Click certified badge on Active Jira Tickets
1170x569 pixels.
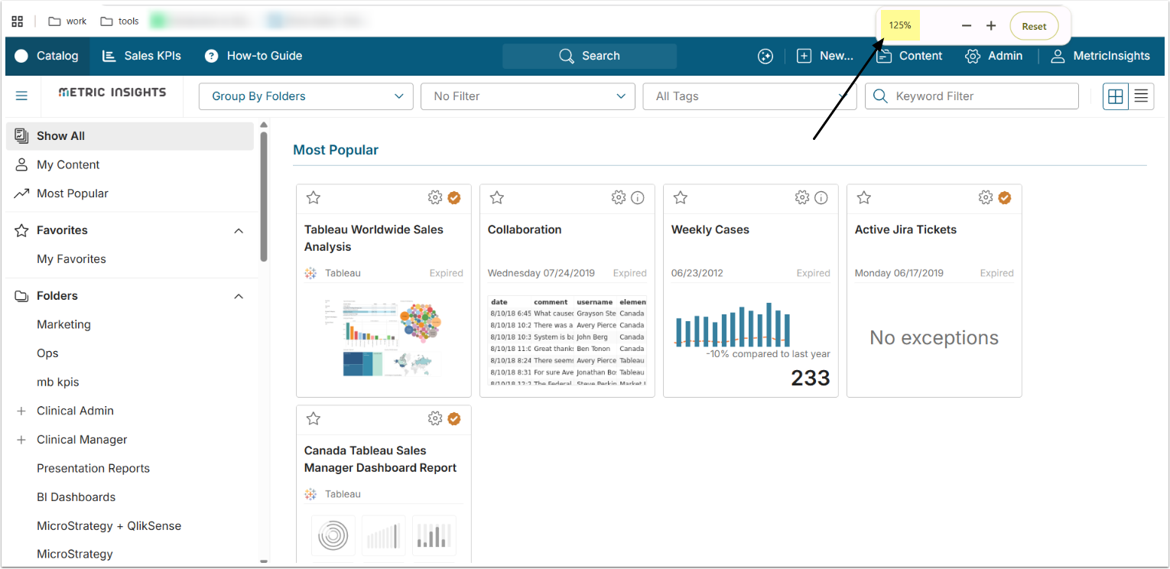pos(1005,198)
